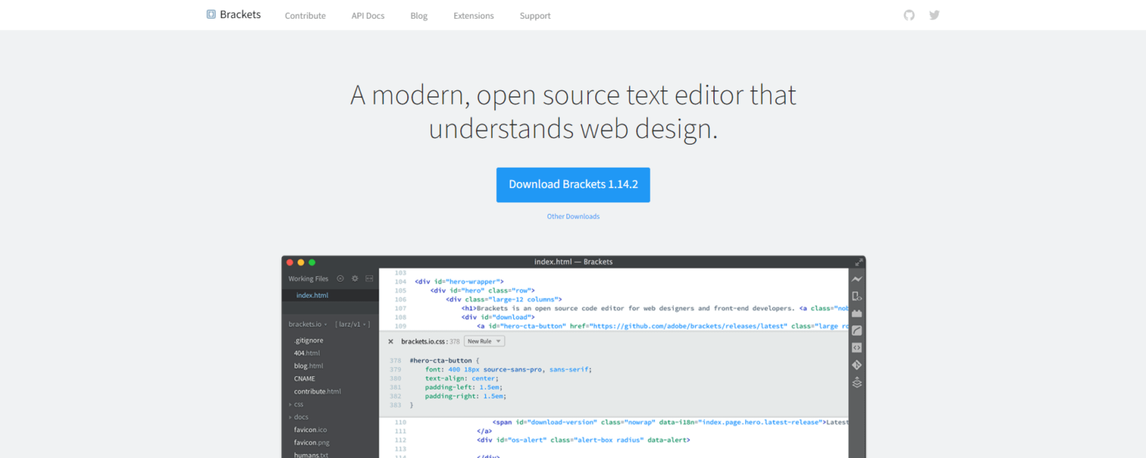
Task: Open Live Preview from the right sidebar
Action: [x=857, y=279]
